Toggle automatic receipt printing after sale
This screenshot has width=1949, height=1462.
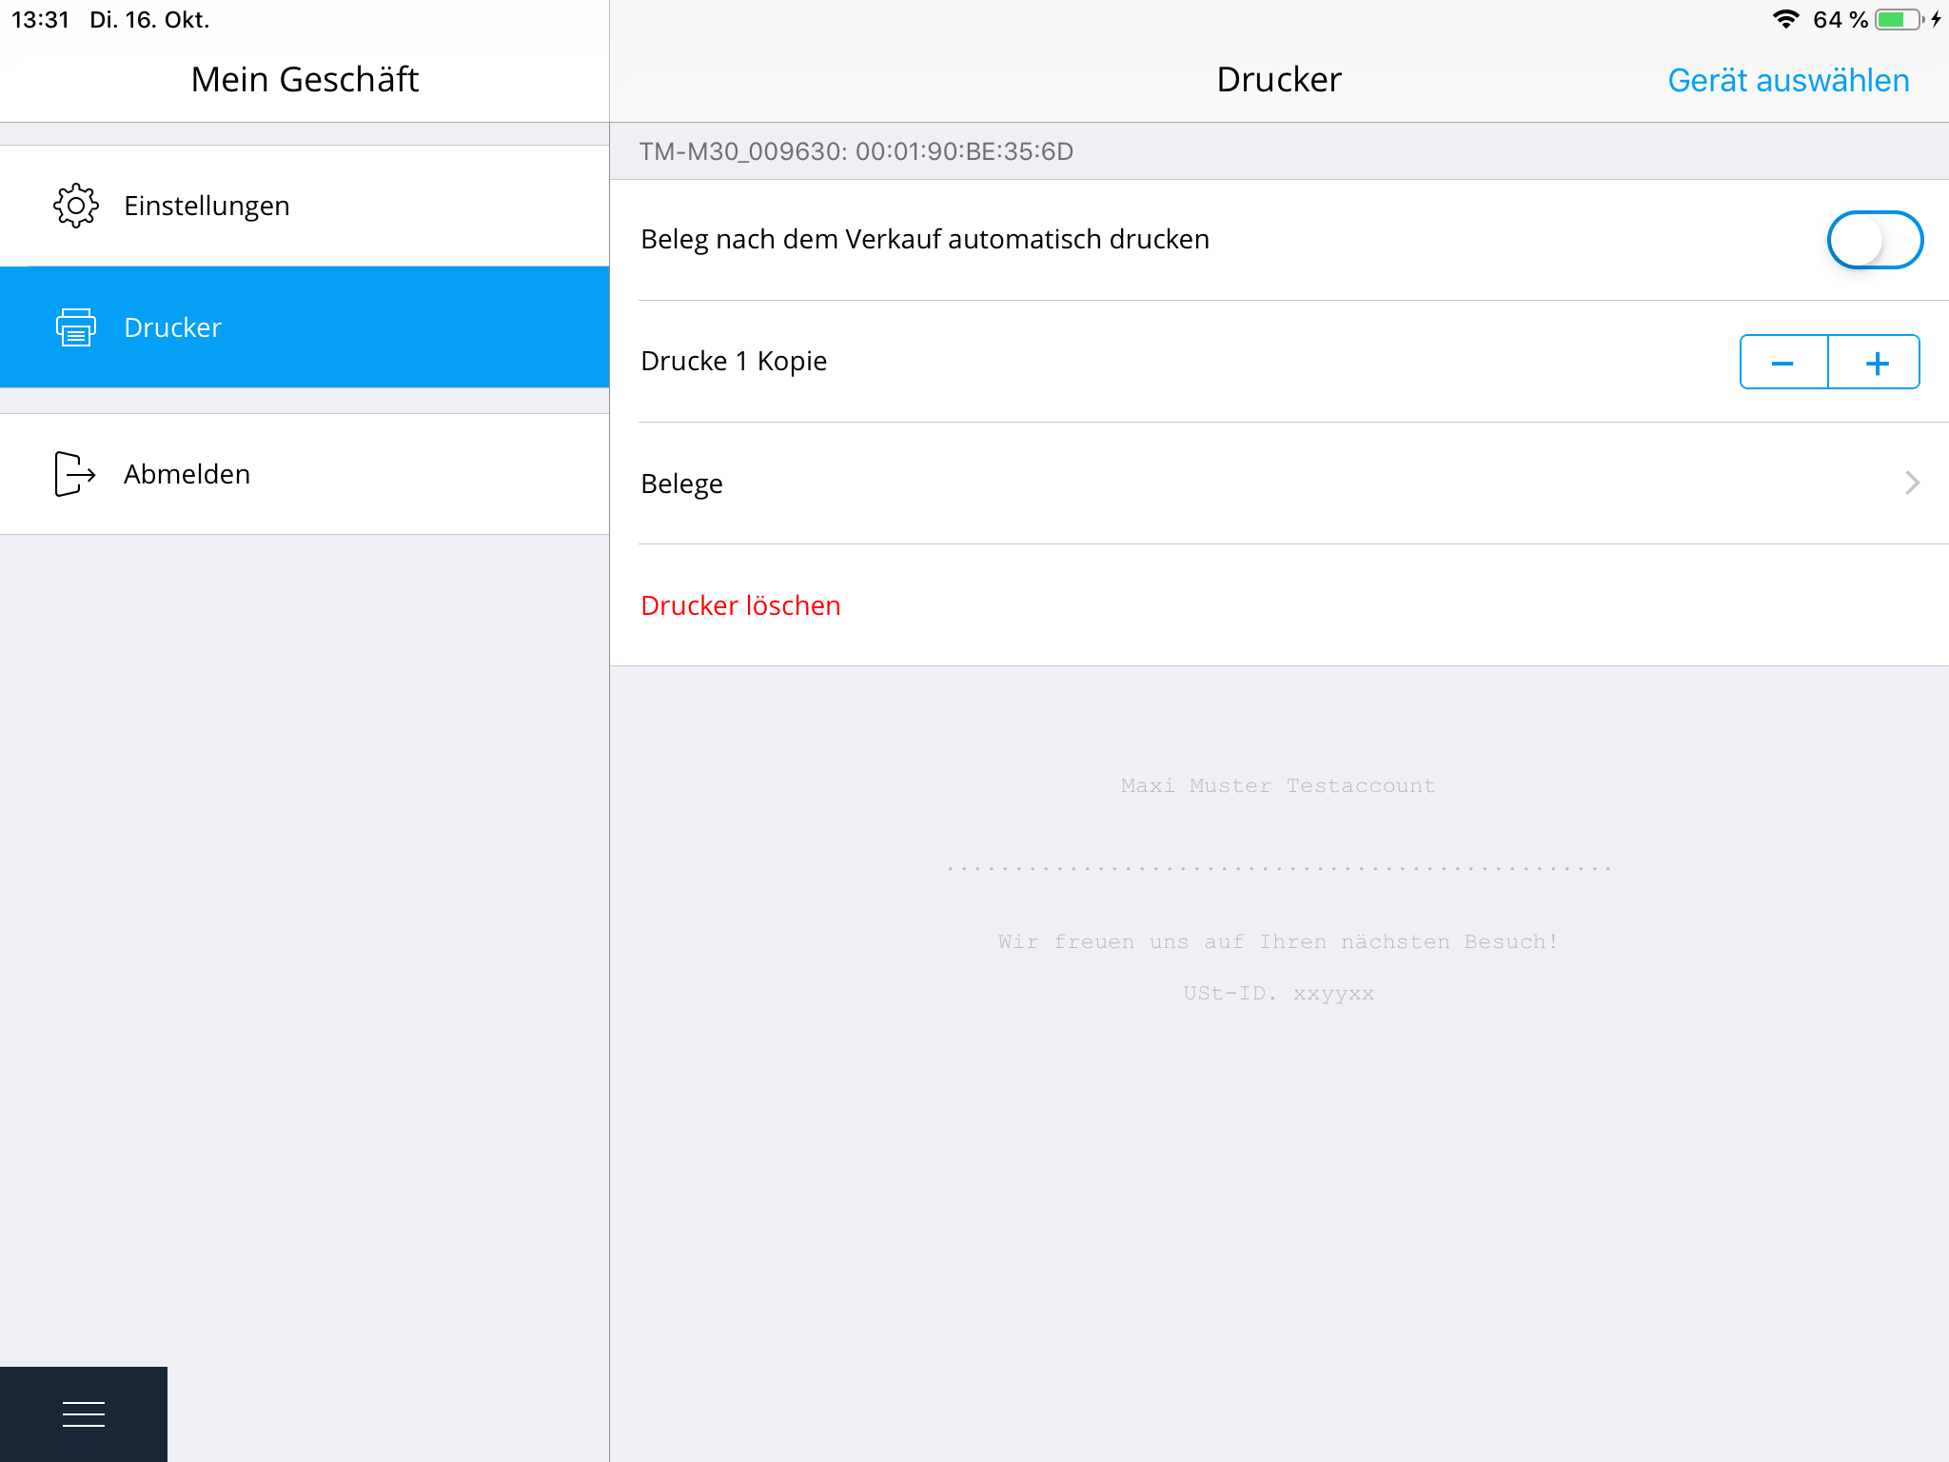pyautogui.click(x=1875, y=240)
